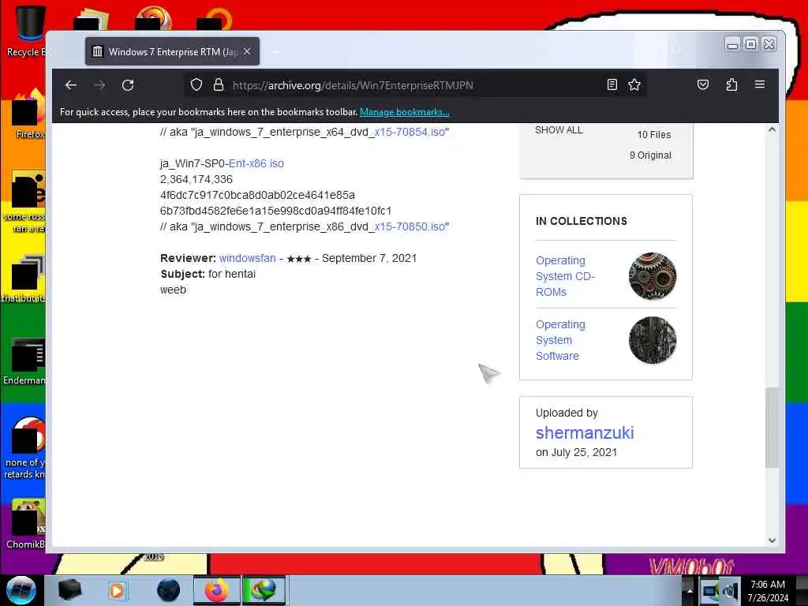Open the x15-70854.iso link
Screen dimensions: 808x606
(410, 132)
